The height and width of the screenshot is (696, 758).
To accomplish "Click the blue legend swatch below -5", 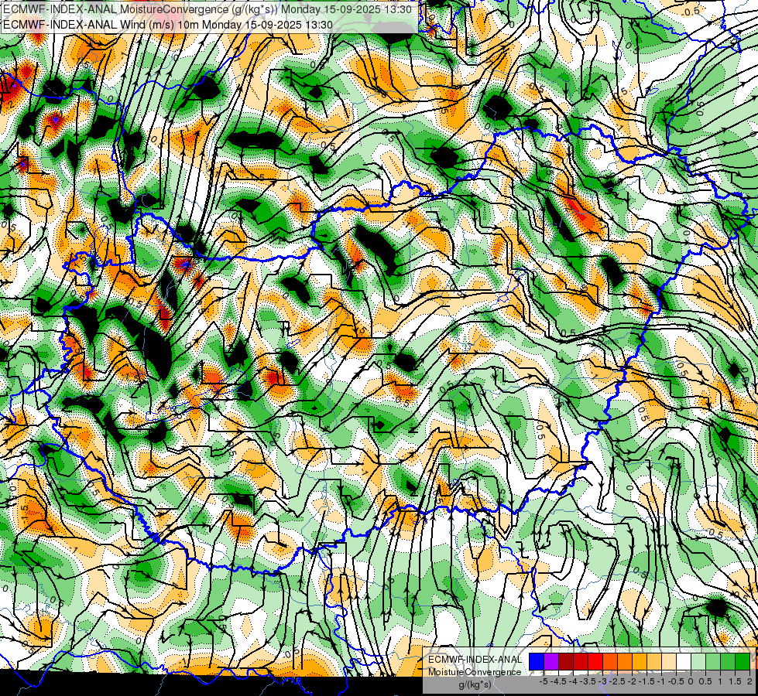I will click(537, 662).
